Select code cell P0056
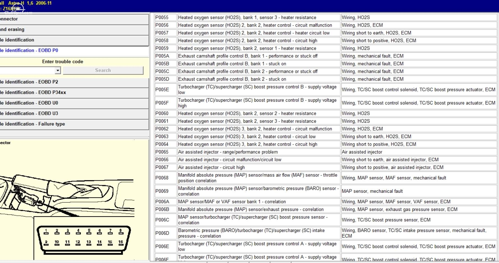Image resolution: width=499 pixels, height=263 pixels. [x=166, y=25]
